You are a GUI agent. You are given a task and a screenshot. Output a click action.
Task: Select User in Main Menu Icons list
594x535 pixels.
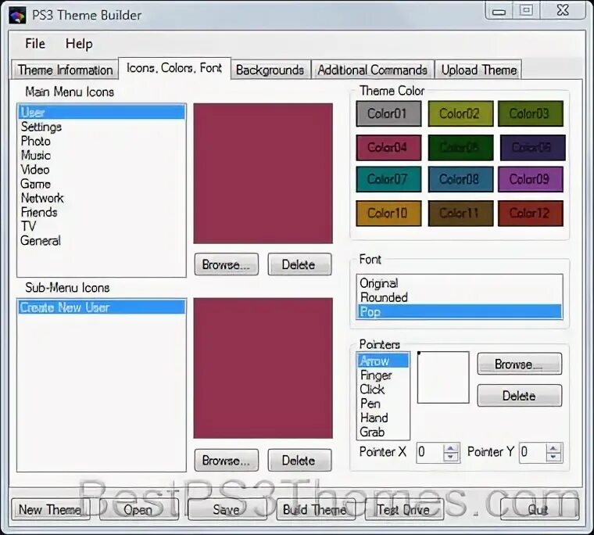tap(102, 112)
